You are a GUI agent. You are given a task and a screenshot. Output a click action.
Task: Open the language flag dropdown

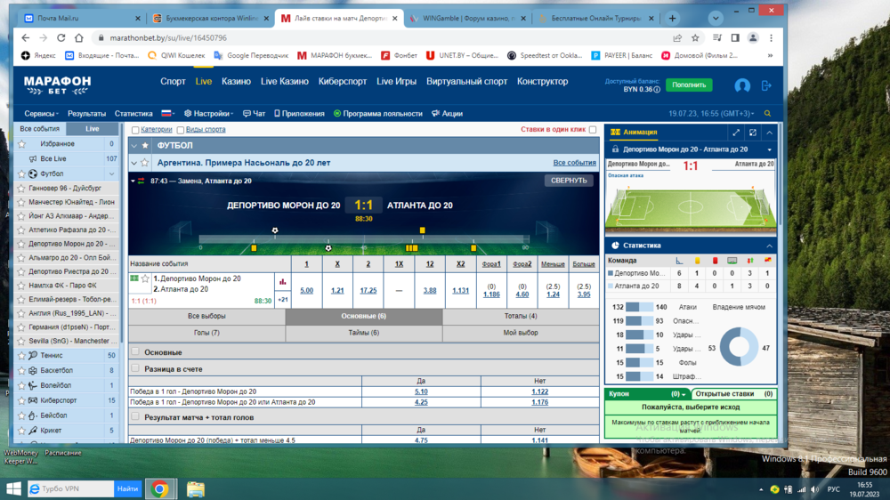point(167,114)
